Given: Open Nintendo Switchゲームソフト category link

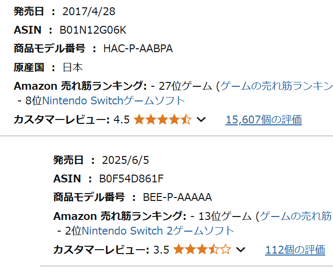Looking at the screenshot, I should coord(114,100).
